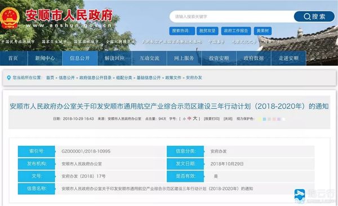Set font size to small 小
The image size is (338, 206).
coord(184,119)
